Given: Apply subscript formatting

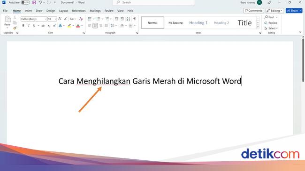Looking at the screenshot, I should pyautogui.click(x=49, y=26).
